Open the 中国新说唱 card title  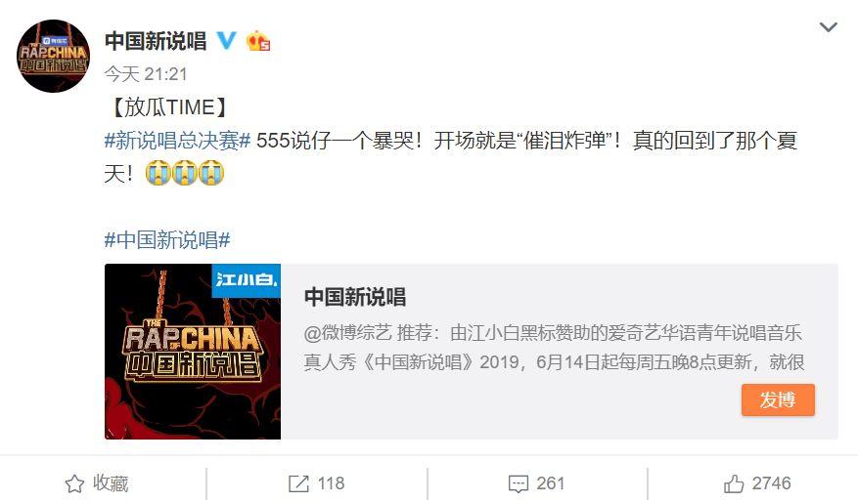[x=355, y=297]
